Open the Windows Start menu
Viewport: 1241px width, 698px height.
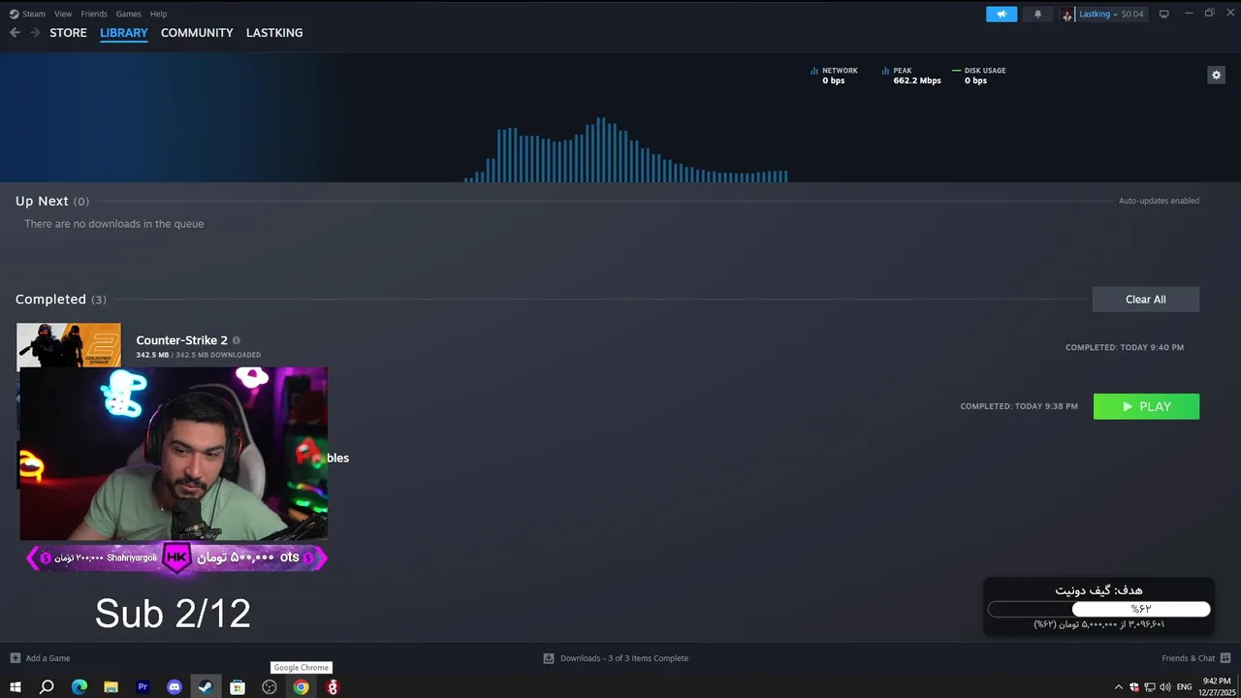click(x=15, y=687)
